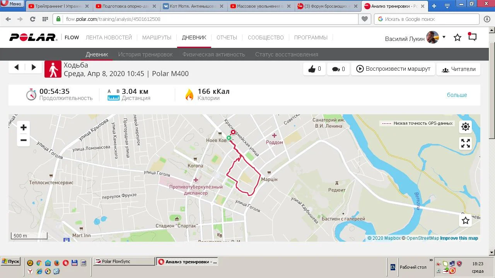Select the История тренировок sub-tab
This screenshot has height=278, width=495.
point(145,54)
